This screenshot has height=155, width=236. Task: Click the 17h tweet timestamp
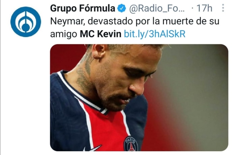(204, 8)
